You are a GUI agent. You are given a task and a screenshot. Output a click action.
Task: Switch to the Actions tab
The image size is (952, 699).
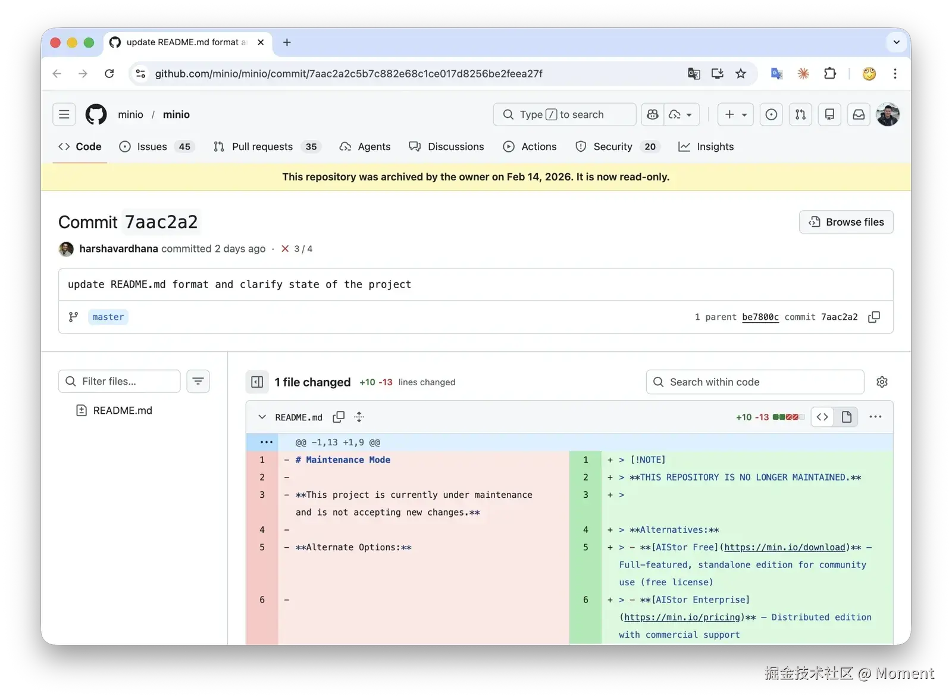[x=530, y=146]
